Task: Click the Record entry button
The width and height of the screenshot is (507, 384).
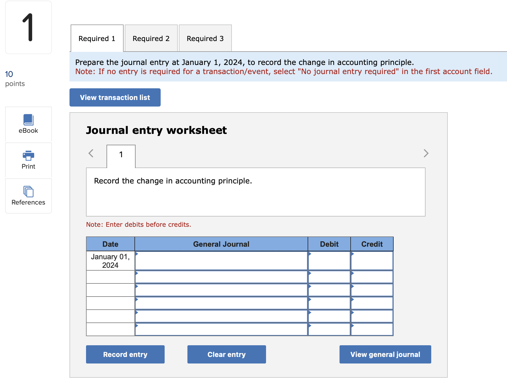Action: click(x=125, y=354)
